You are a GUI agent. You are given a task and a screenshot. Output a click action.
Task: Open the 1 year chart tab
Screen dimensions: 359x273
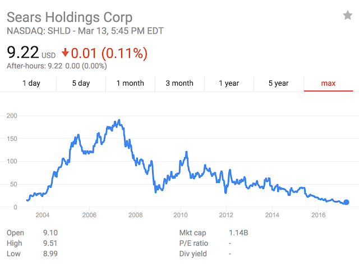[x=229, y=83]
